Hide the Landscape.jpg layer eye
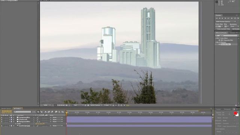The height and width of the screenshot is (135, 240). pos(1,126)
